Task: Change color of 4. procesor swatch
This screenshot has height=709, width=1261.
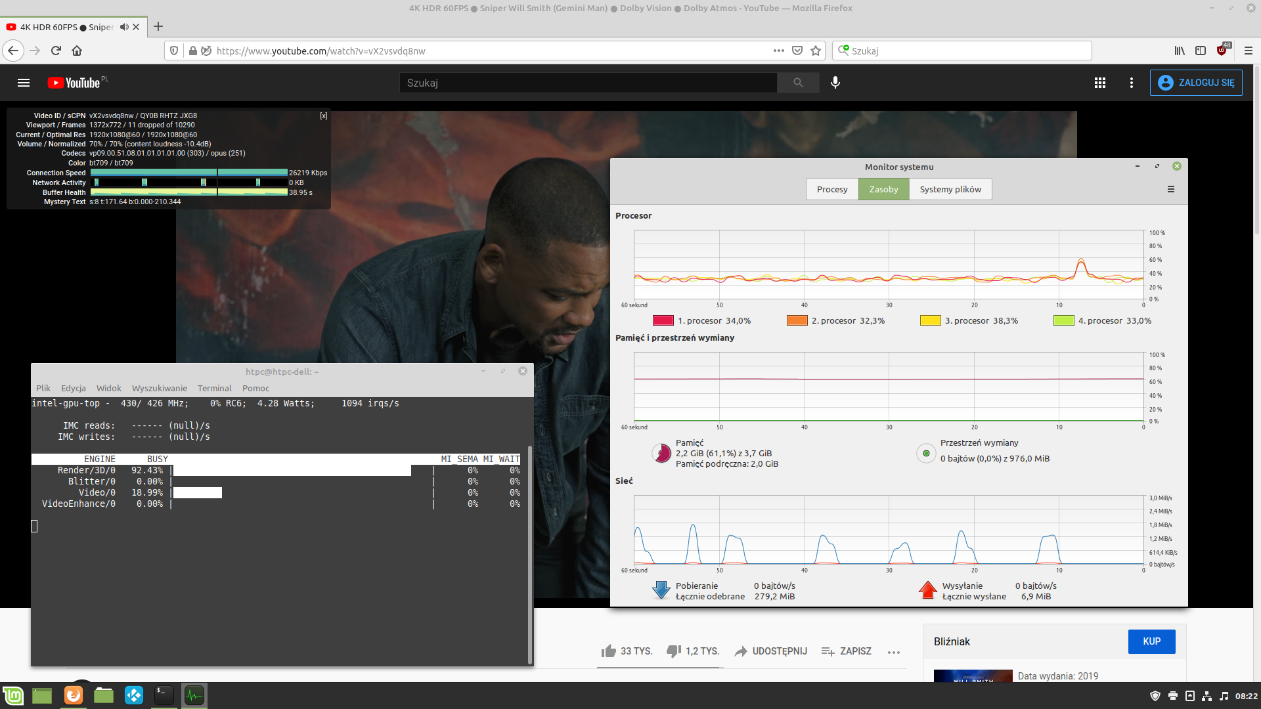Action: 1063,320
